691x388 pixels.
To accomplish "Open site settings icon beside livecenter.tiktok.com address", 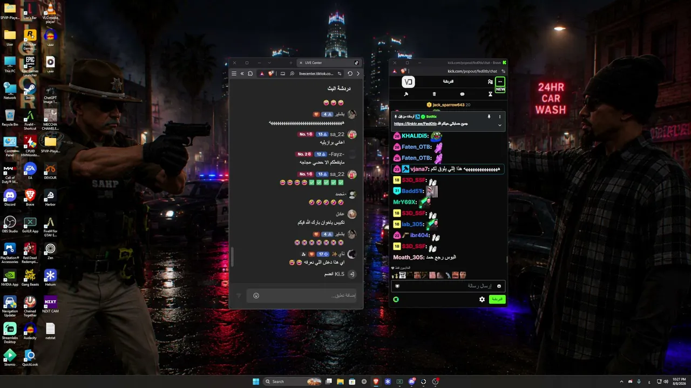I will point(340,74).
